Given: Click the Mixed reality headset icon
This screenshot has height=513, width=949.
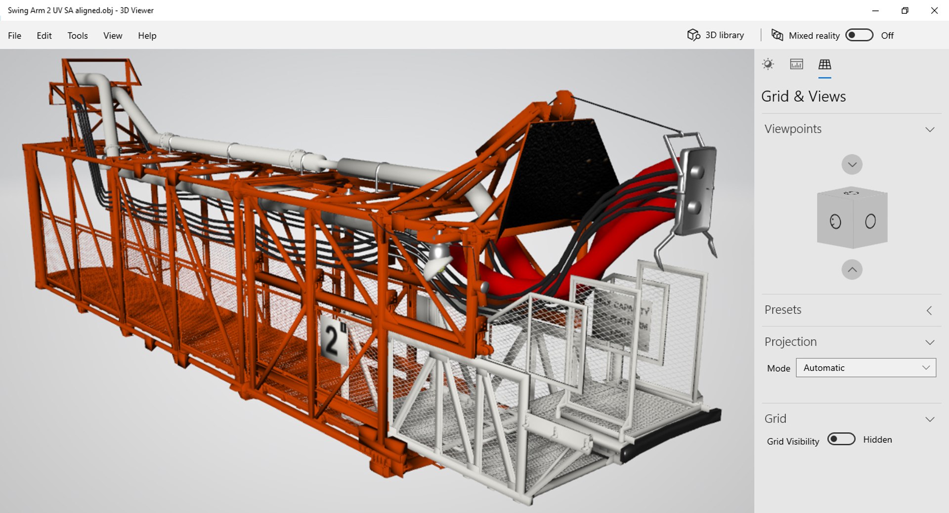Looking at the screenshot, I should pyautogui.click(x=777, y=35).
